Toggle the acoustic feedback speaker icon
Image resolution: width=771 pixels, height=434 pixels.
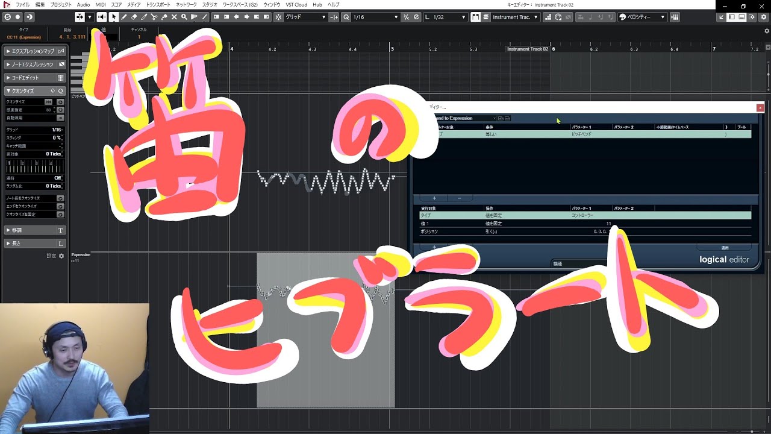point(102,17)
